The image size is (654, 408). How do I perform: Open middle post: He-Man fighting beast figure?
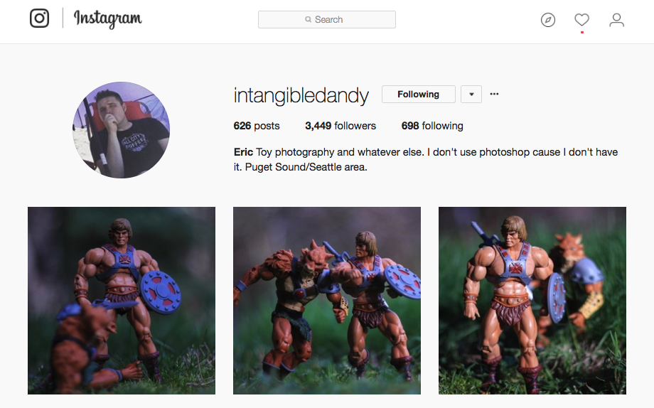point(326,301)
